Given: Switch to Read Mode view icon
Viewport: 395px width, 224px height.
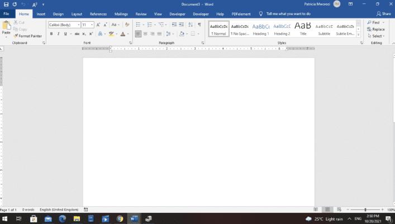Looking at the screenshot, I should click(316, 209).
